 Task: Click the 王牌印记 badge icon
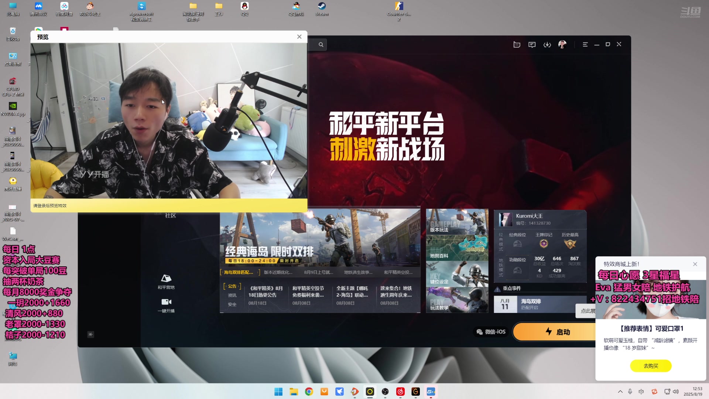544,244
